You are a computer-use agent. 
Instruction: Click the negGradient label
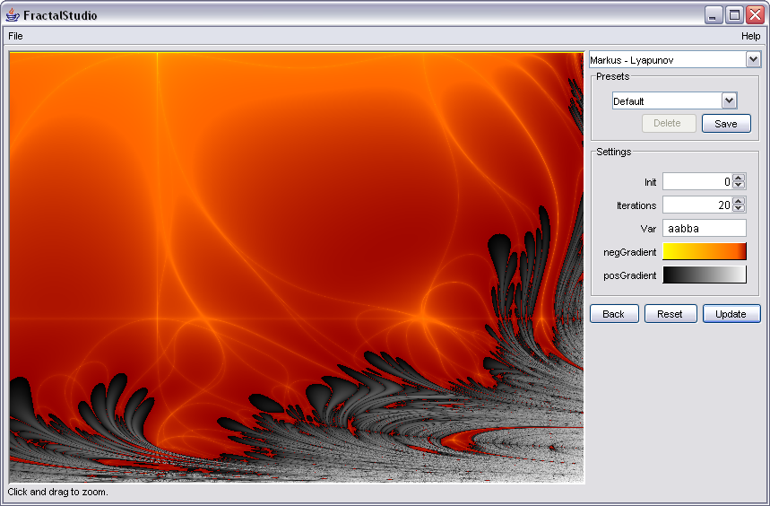pos(629,252)
